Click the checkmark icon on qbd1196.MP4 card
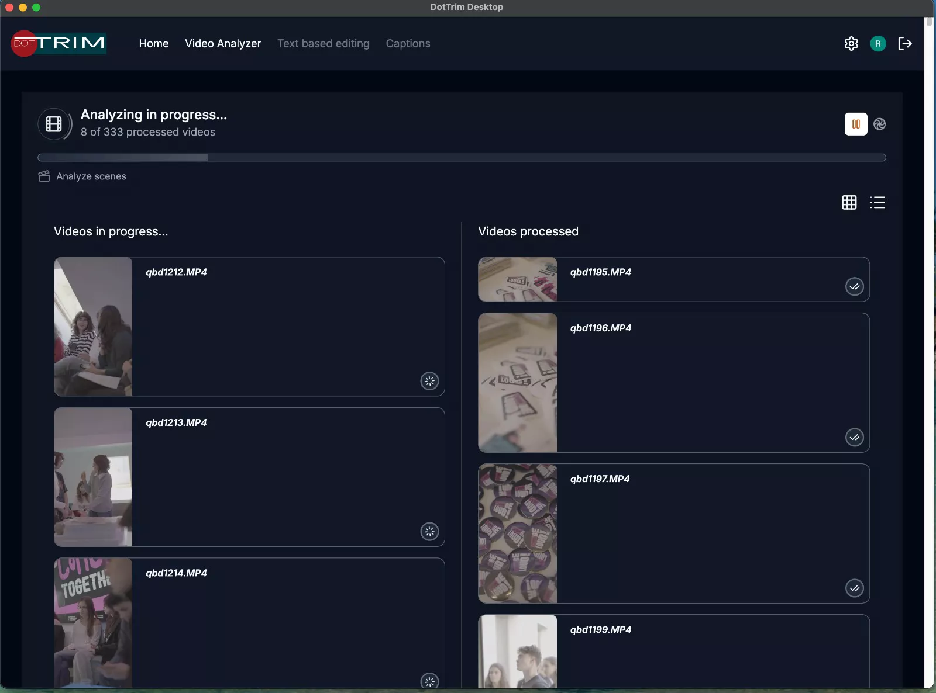This screenshot has width=936, height=693. (x=855, y=437)
